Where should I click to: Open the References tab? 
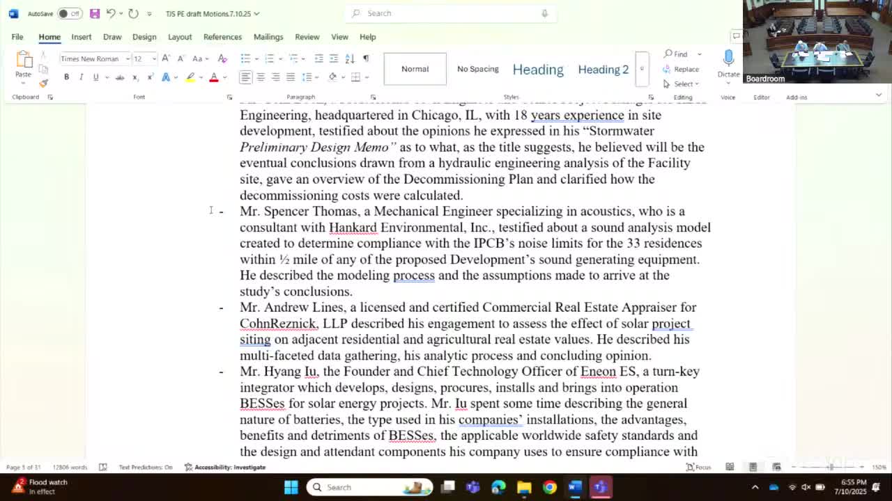point(222,37)
